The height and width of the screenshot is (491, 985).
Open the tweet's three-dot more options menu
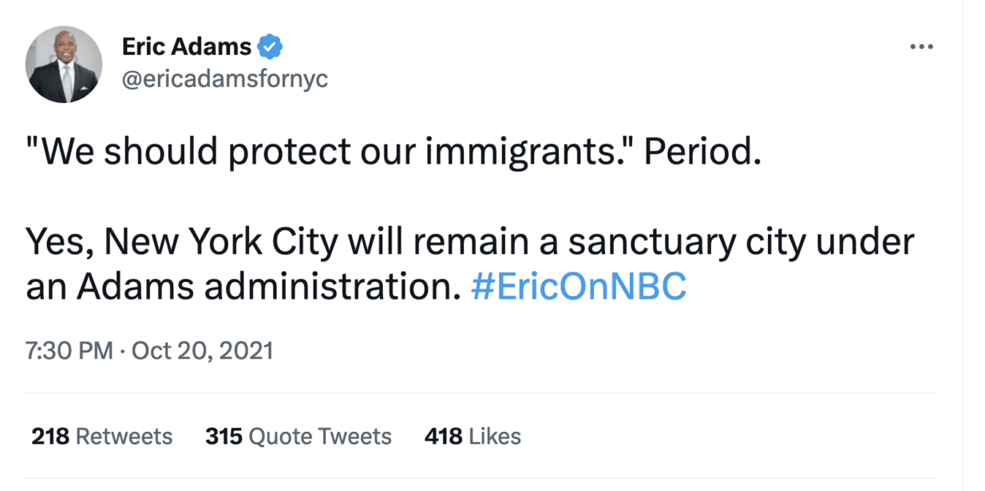[x=921, y=47]
